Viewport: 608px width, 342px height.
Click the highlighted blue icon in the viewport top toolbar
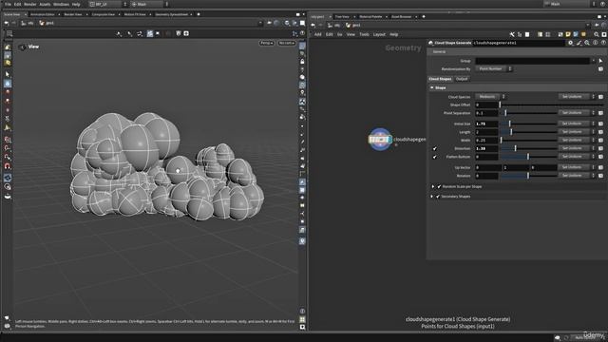(x=150, y=34)
